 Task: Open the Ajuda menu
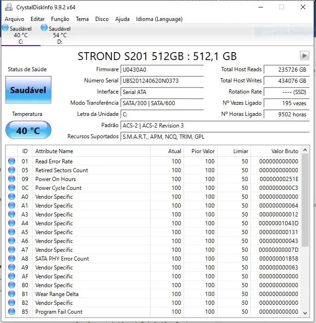pyautogui.click(x=122, y=19)
